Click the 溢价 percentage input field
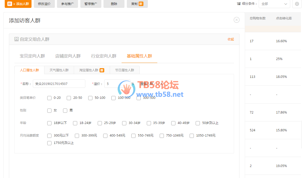302x178 pixels. point(117,84)
